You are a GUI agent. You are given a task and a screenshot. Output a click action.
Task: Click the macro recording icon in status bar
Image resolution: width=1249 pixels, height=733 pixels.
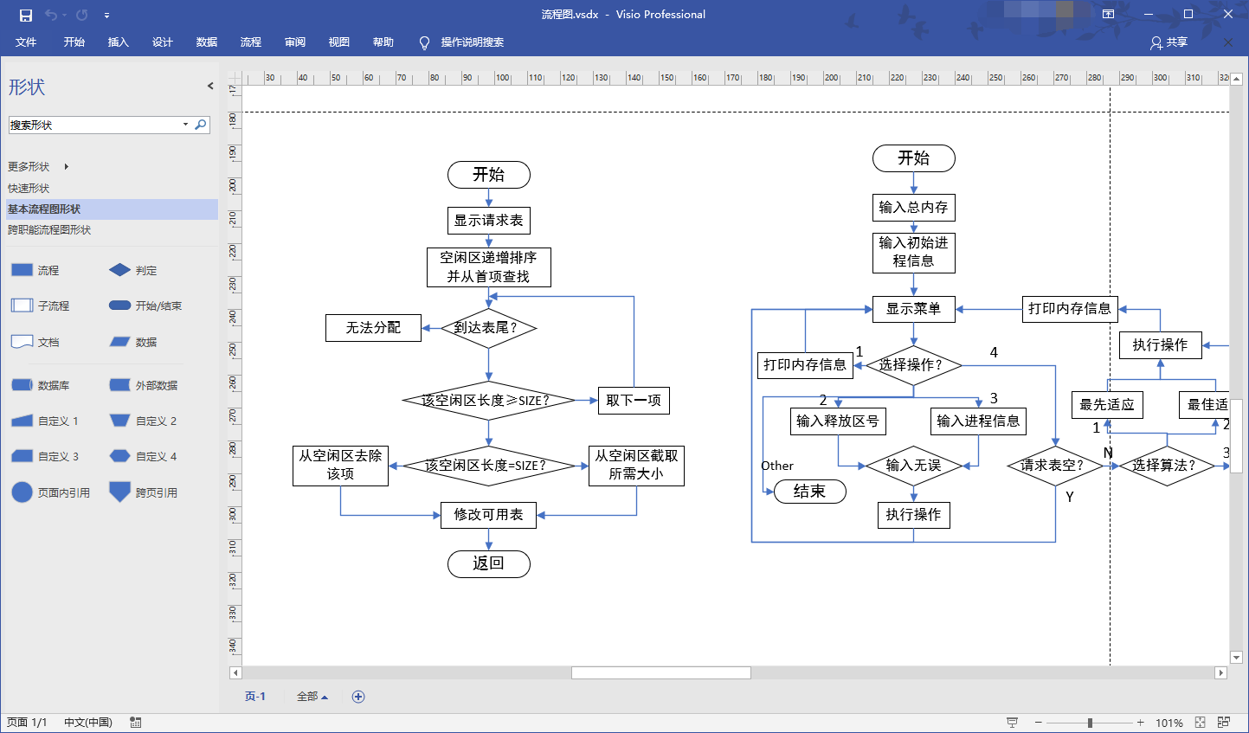tap(136, 723)
